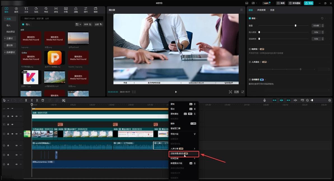The image size is (334, 181).
Task: Click the preview axis split icon in timeline toolbar
Action: pyautogui.click(x=295, y=100)
